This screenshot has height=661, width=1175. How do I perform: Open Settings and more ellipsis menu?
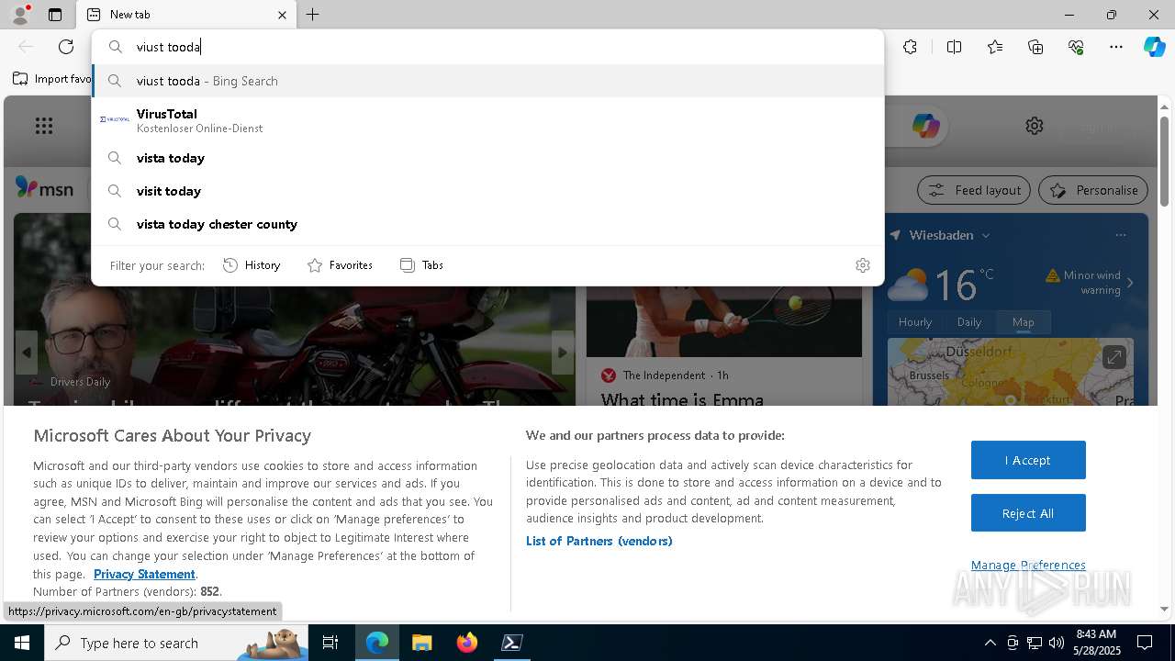[1116, 47]
